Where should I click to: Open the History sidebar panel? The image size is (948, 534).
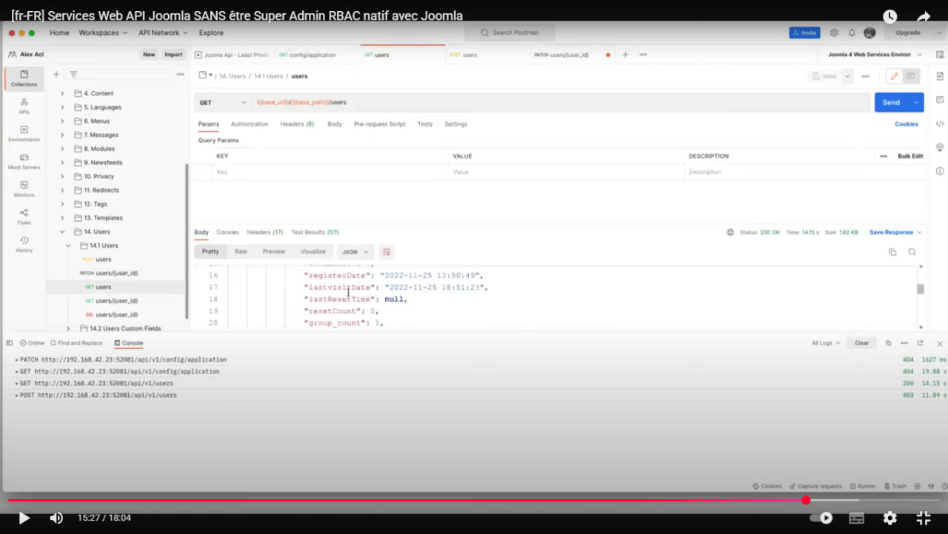(x=24, y=244)
